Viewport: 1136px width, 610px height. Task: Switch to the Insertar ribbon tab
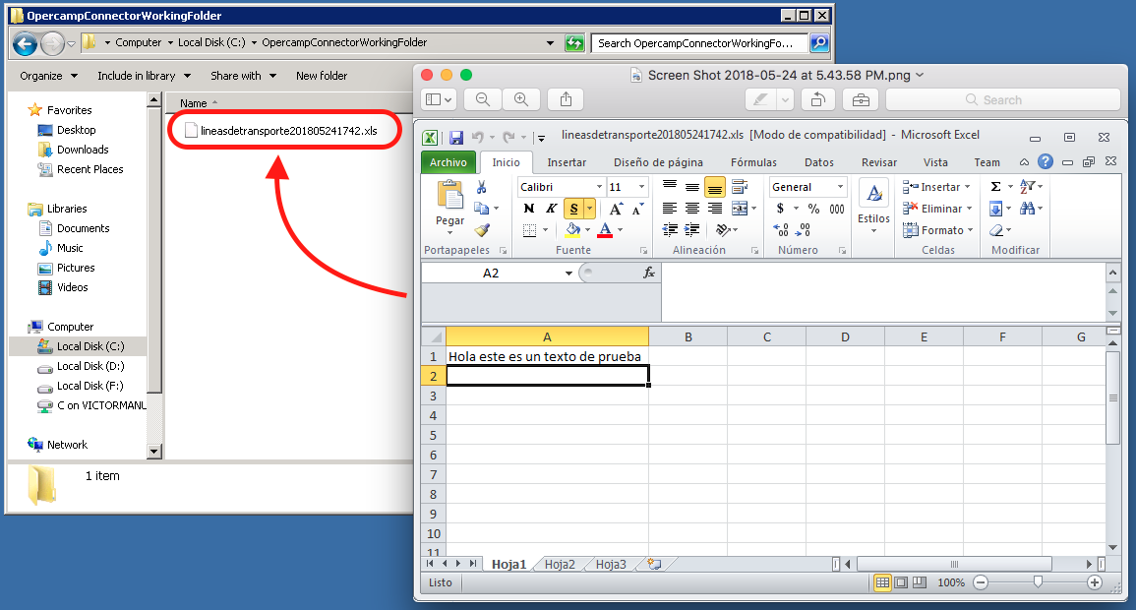pos(567,162)
